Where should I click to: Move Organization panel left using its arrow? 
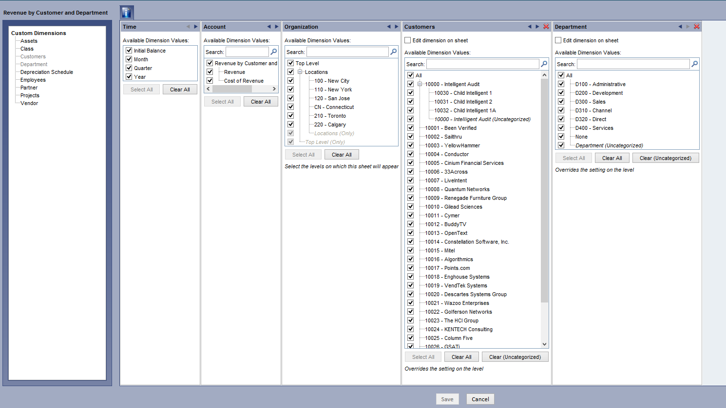pos(389,27)
